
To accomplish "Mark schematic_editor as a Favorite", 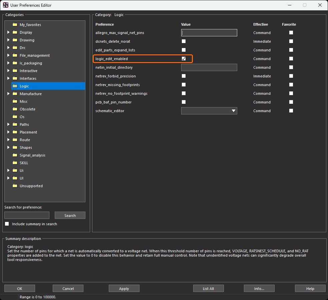I will coord(291,111).
